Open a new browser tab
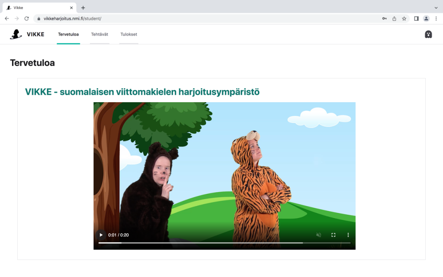The image size is (443, 277). (x=83, y=8)
